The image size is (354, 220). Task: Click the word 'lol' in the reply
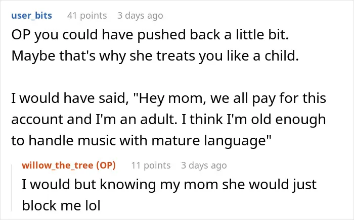tap(93, 205)
